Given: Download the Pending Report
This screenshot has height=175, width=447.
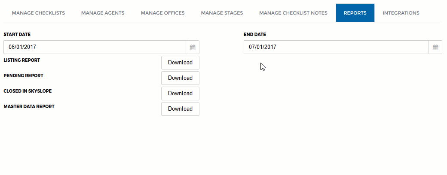Looking at the screenshot, I should [x=180, y=78].
